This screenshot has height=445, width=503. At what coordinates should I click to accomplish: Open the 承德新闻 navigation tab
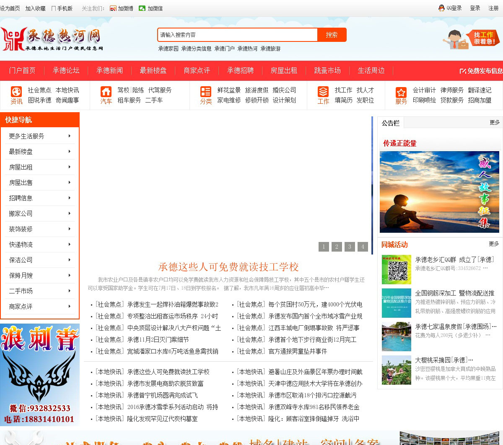click(109, 71)
